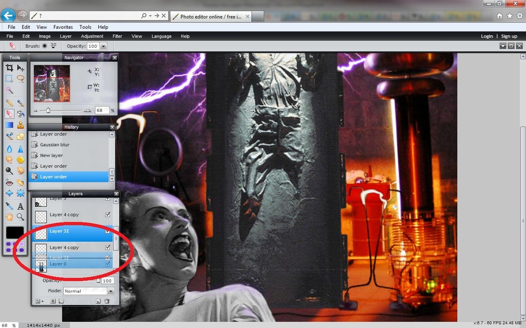Click the Login link
This screenshot has height=328, width=526.
[487, 36]
